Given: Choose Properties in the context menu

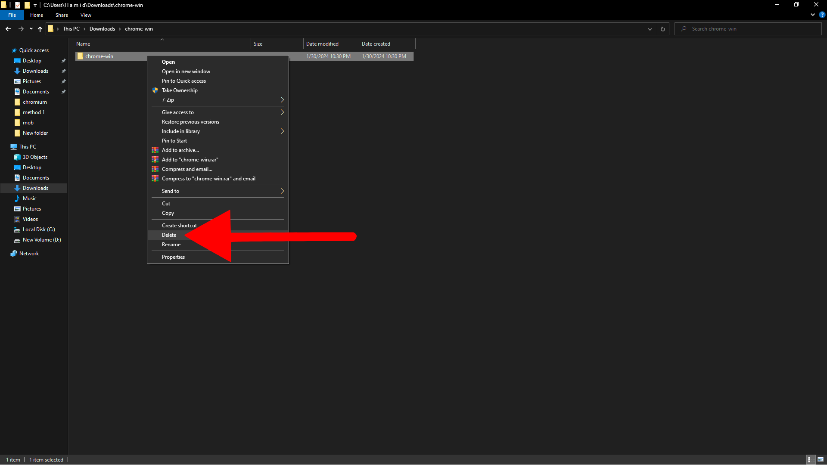Looking at the screenshot, I should pos(173,257).
